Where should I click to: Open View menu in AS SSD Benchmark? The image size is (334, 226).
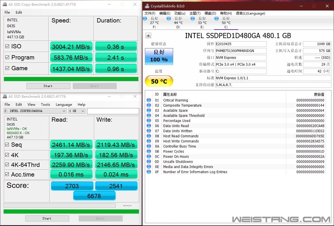point(31,105)
